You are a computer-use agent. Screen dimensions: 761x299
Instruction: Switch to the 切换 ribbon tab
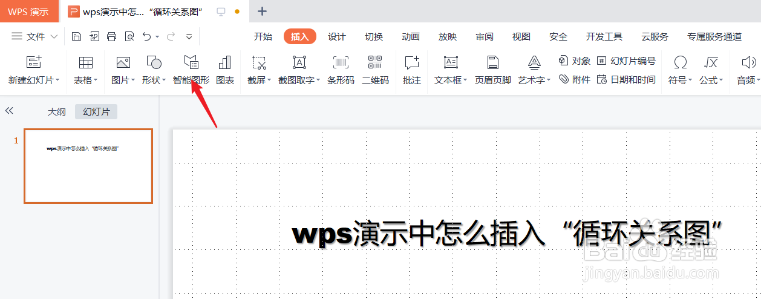point(374,37)
